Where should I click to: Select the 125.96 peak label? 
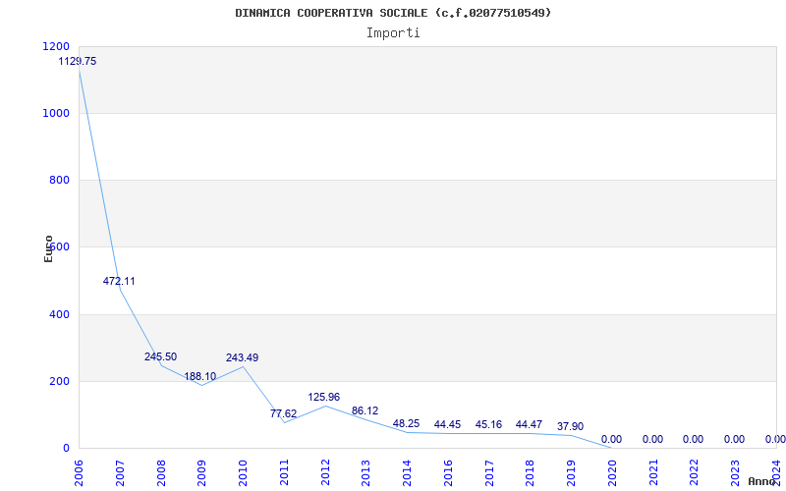[324, 398]
